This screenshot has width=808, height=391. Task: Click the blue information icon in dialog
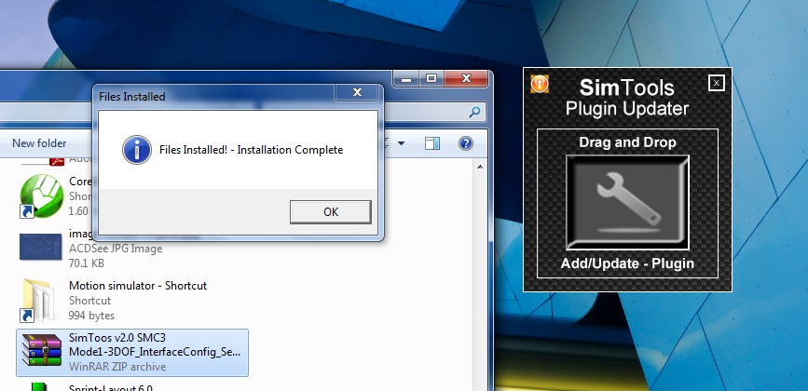pos(137,149)
